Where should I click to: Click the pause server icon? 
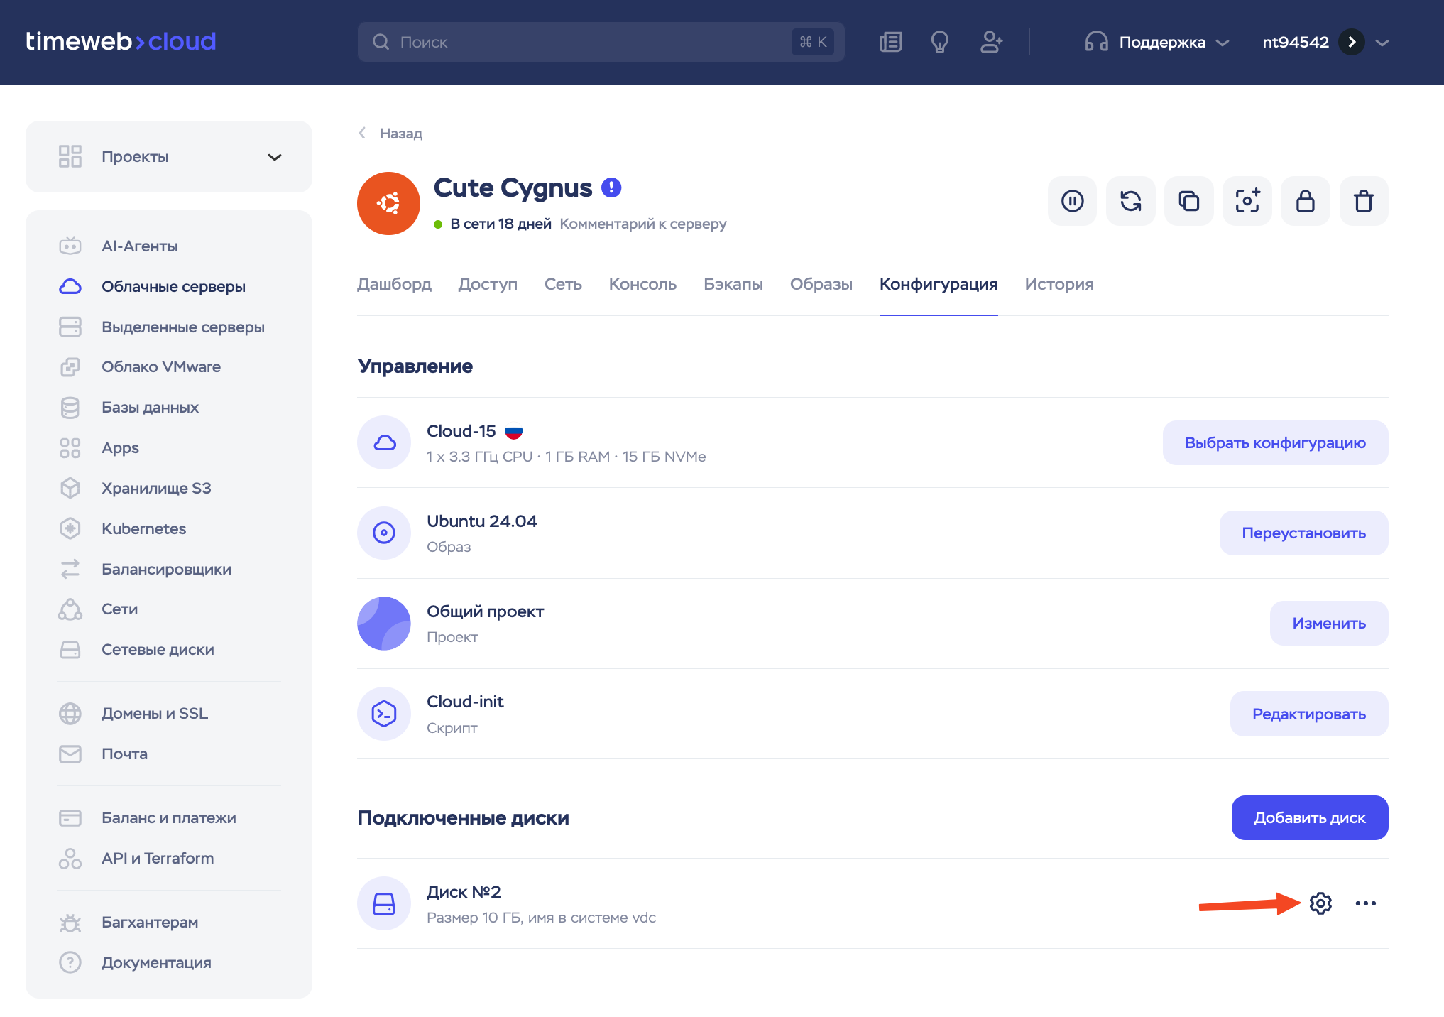click(1072, 201)
